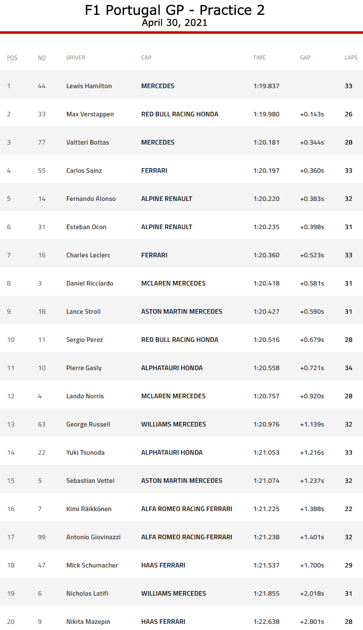Click RED BULL RACING HONDA for Sergio Perez
Viewport: 363px width, 630px height.
(x=179, y=340)
